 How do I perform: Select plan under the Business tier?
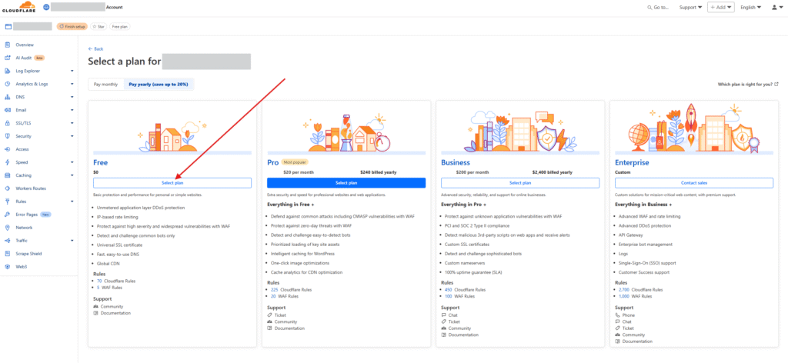point(520,183)
